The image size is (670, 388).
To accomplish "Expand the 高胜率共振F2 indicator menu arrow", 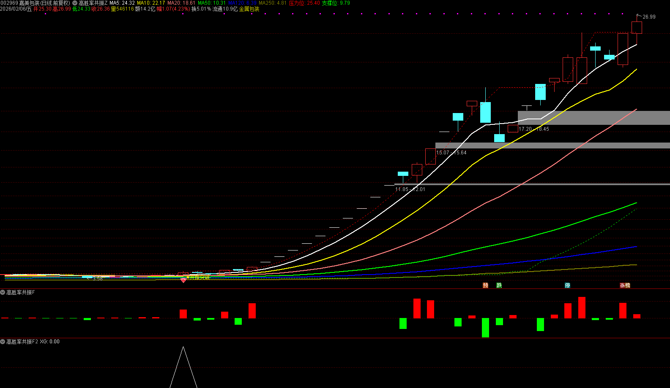I will 3,342.
